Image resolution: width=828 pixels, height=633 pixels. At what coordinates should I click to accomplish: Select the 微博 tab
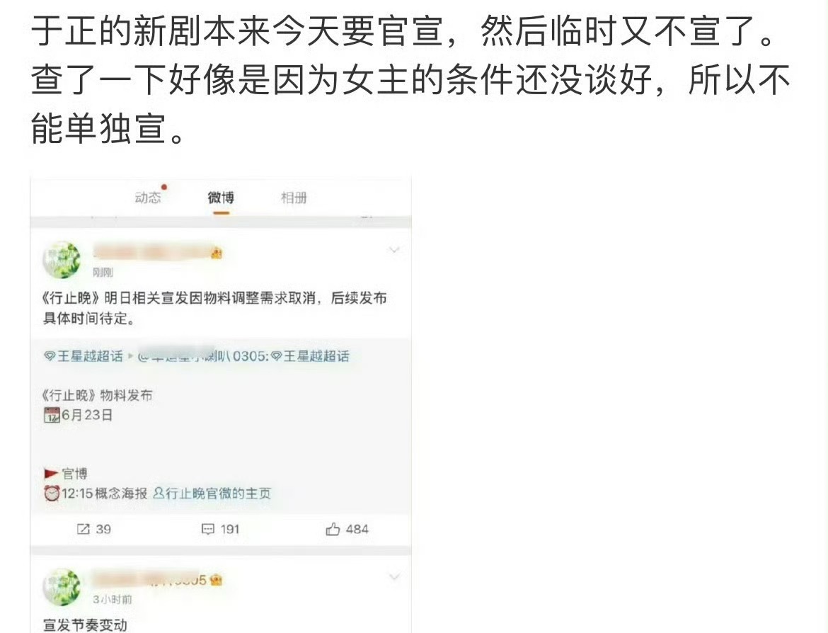click(x=221, y=198)
